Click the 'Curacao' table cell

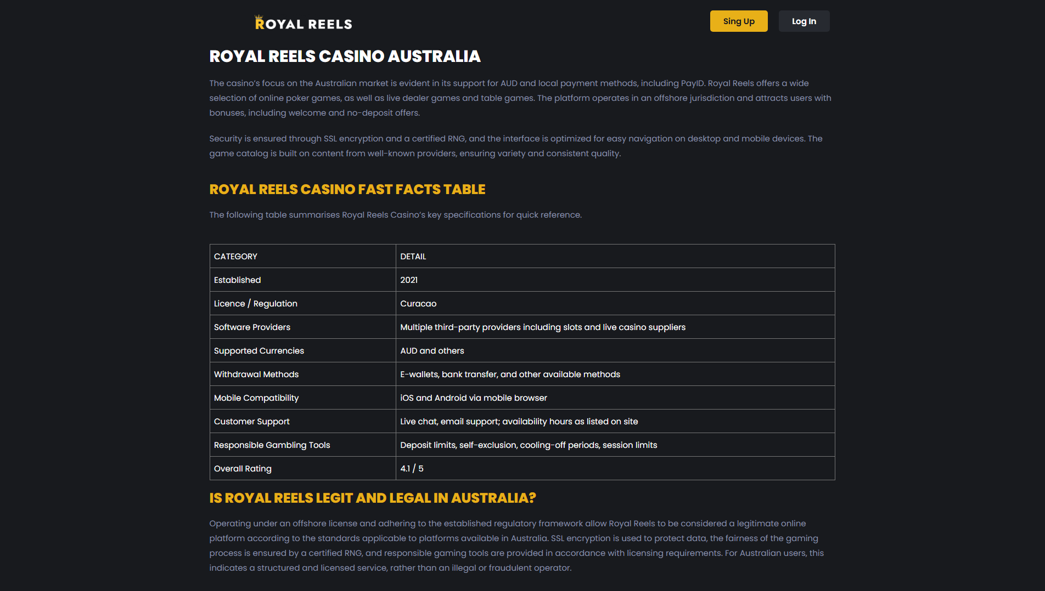pyautogui.click(x=615, y=303)
